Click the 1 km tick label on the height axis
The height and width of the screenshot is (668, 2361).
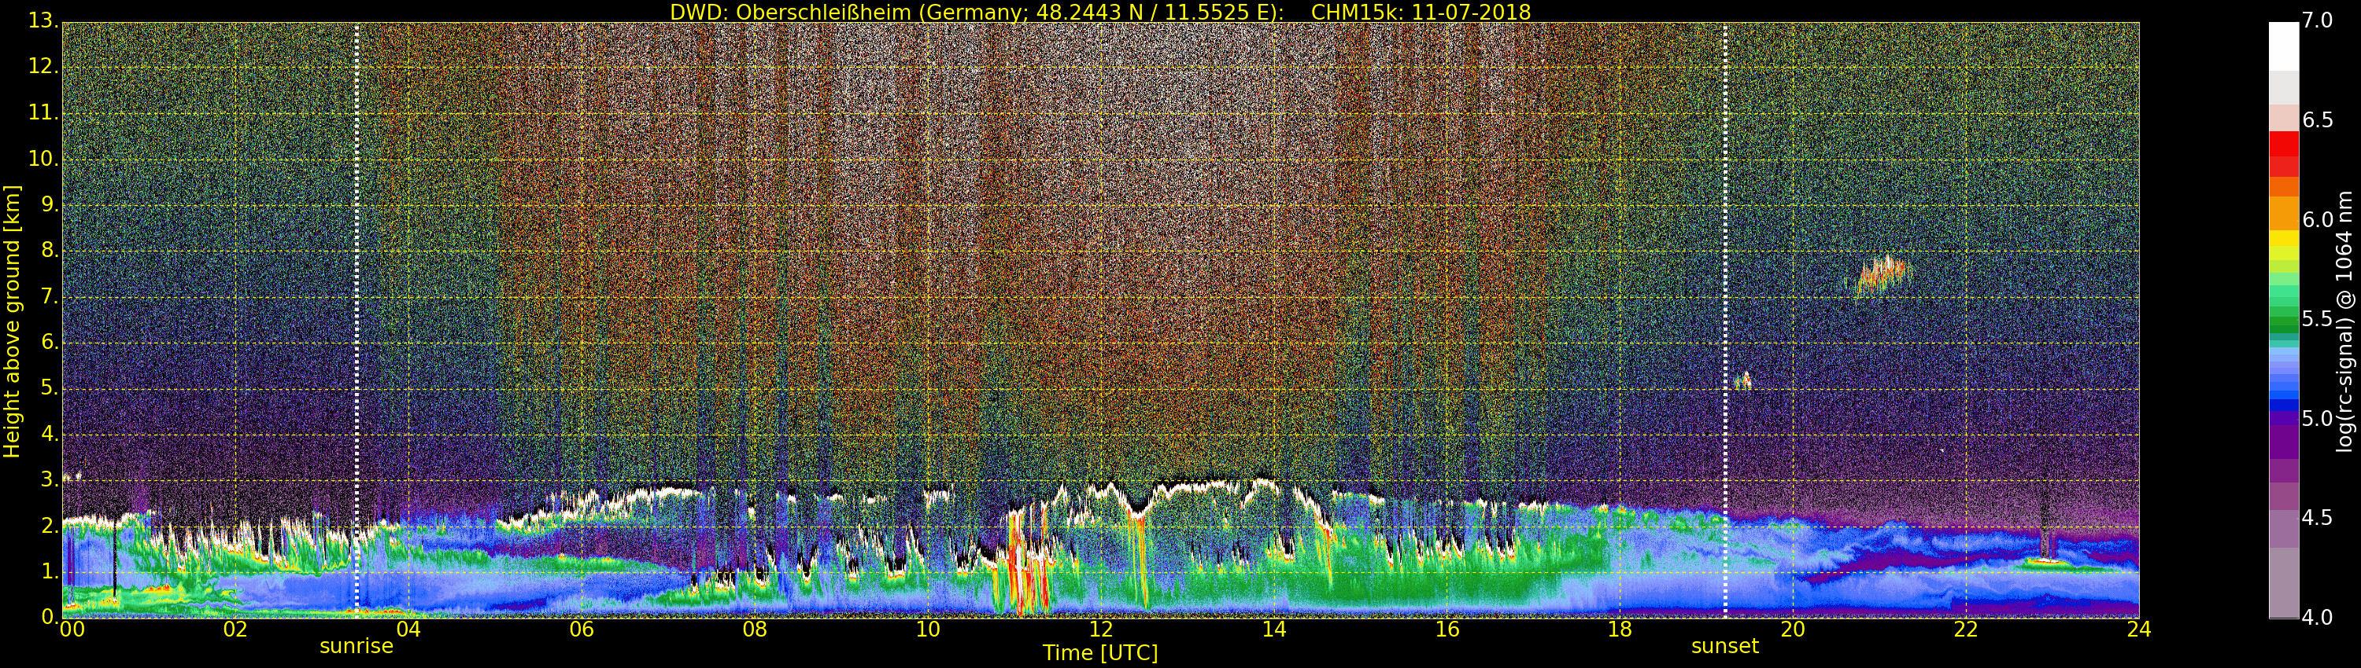(x=50, y=572)
